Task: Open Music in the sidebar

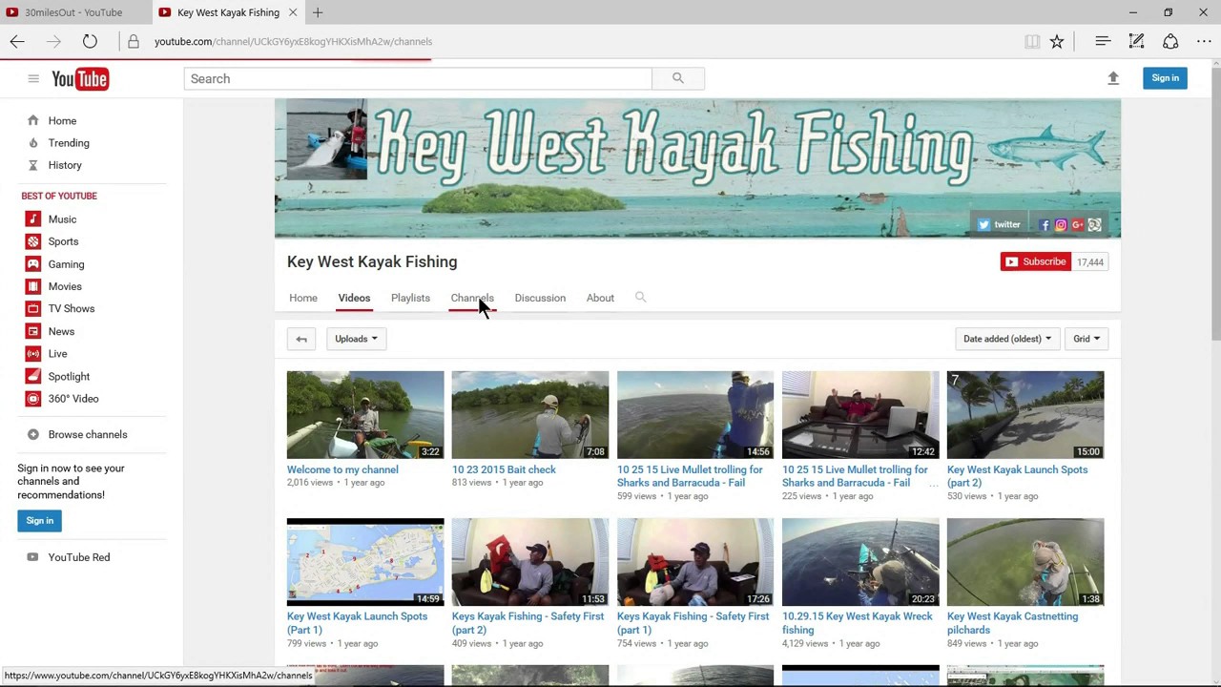Action: pyautogui.click(x=62, y=219)
